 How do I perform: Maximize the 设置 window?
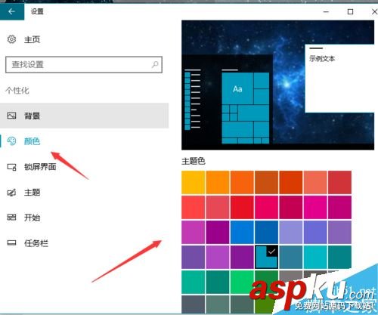tap(350, 11)
